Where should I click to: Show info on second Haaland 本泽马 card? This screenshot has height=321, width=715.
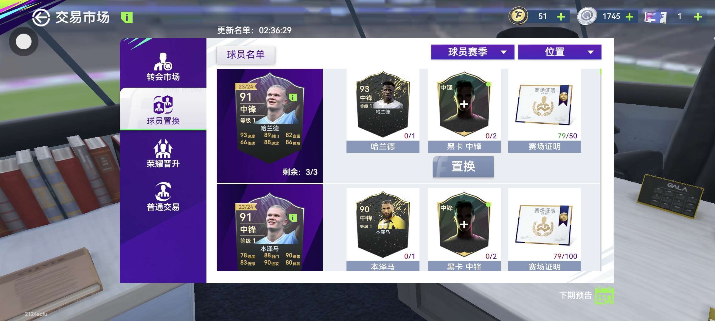(x=293, y=218)
